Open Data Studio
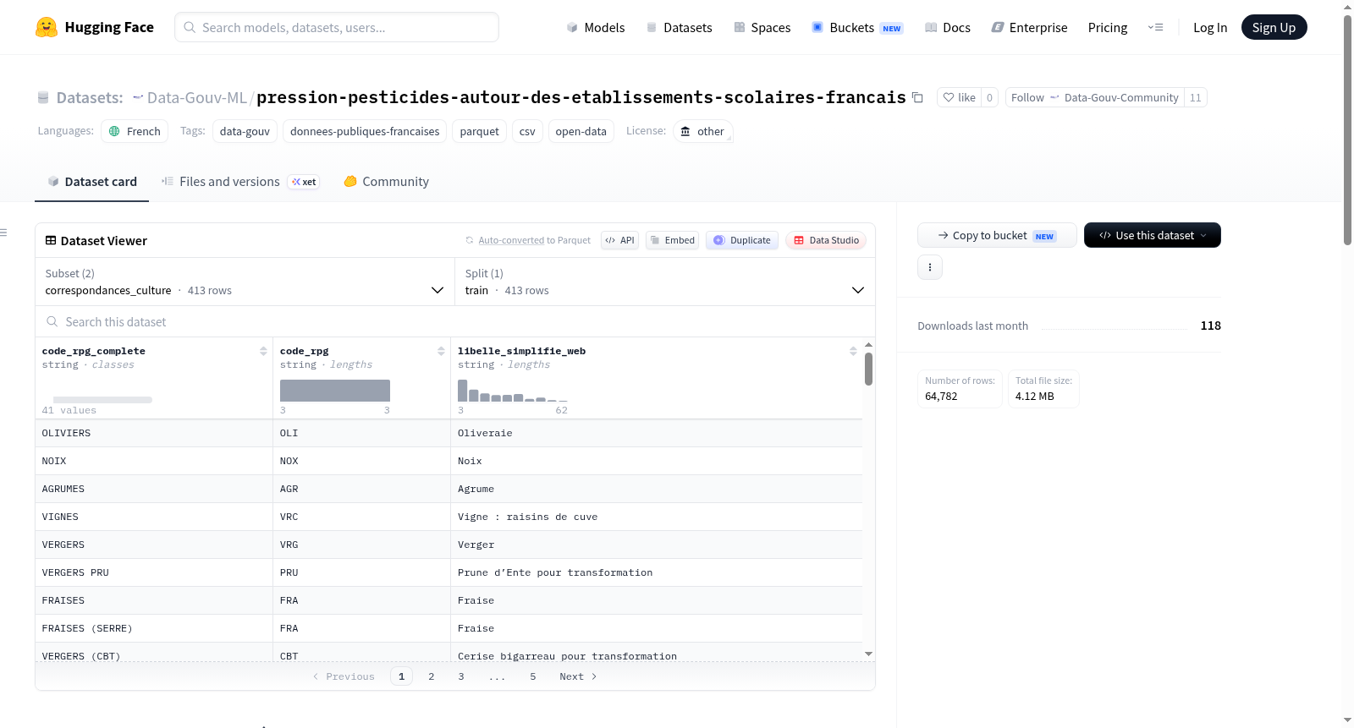1354x728 pixels. click(826, 240)
